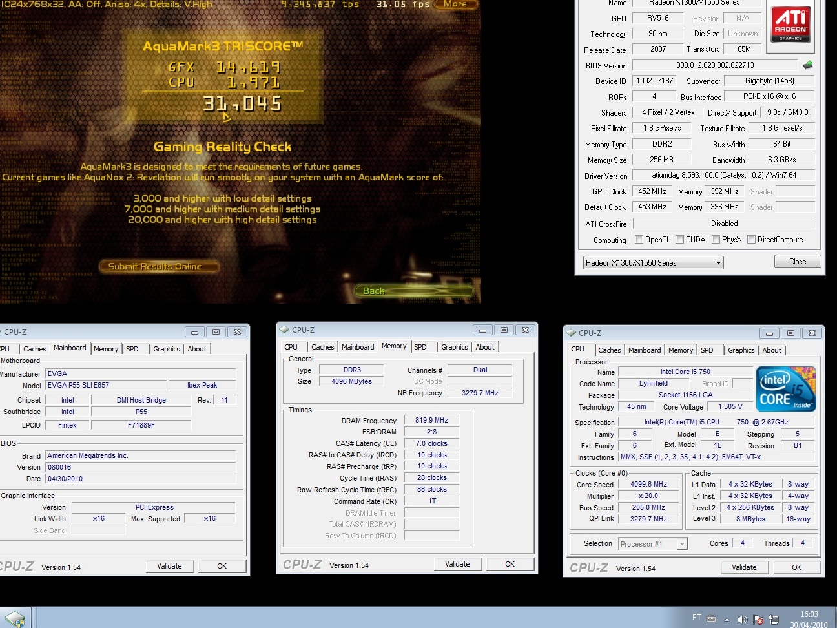Open the Radeon X1300/X1550 Series dropdown
This screenshot has height=628, width=837.
pyautogui.click(x=653, y=263)
